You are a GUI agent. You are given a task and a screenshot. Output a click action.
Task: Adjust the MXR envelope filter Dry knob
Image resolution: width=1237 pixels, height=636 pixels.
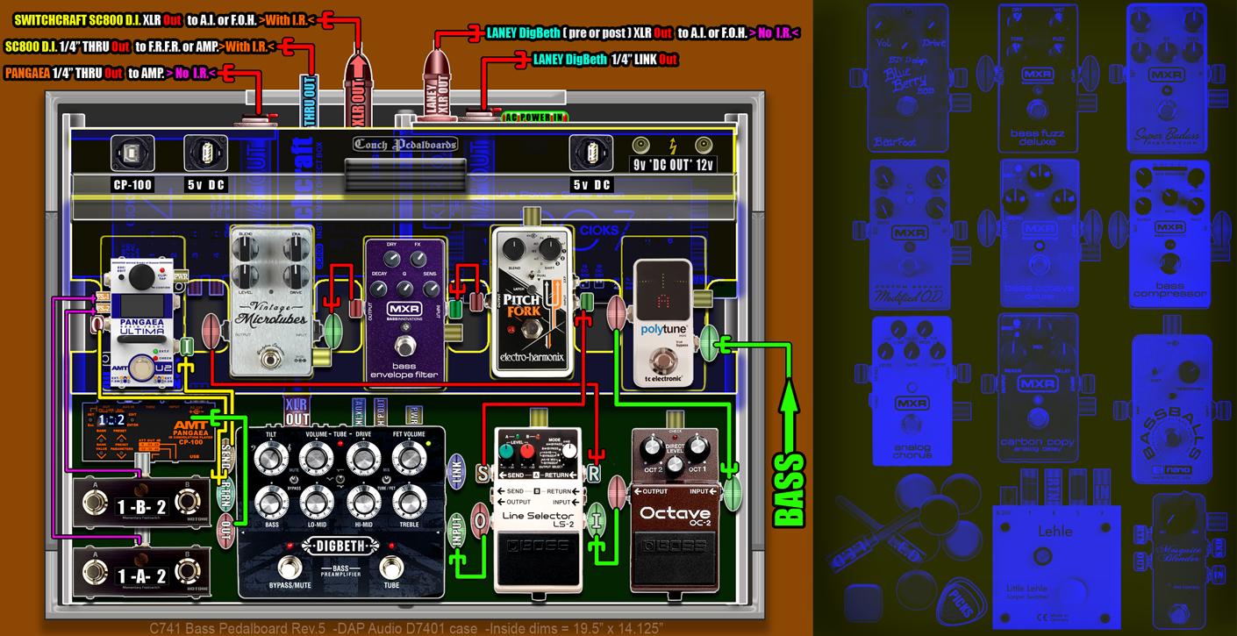click(391, 260)
